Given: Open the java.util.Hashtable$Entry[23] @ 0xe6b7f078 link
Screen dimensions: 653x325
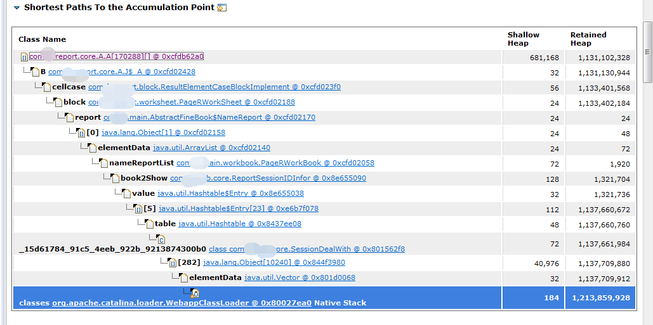Looking at the screenshot, I should [x=239, y=208].
